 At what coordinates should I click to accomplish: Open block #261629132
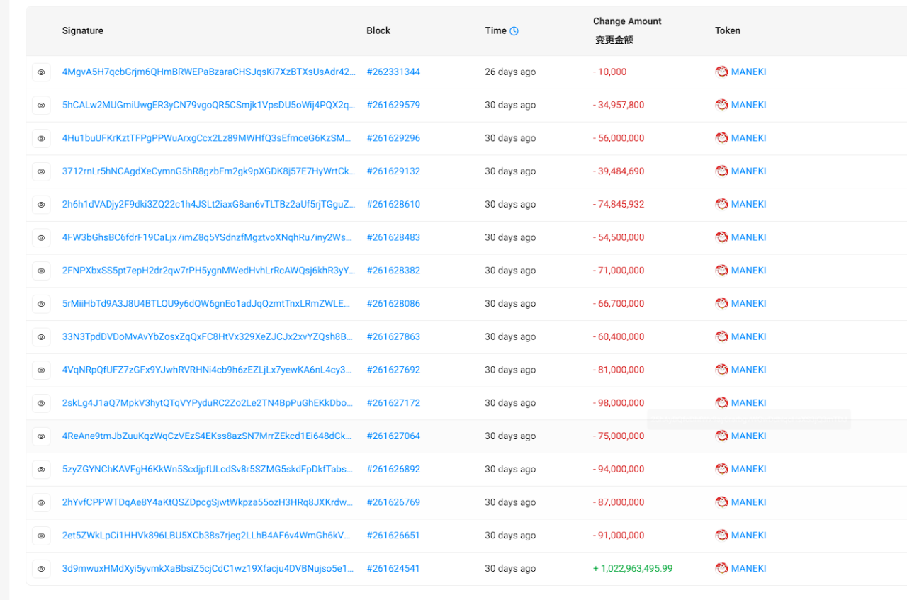tap(393, 171)
